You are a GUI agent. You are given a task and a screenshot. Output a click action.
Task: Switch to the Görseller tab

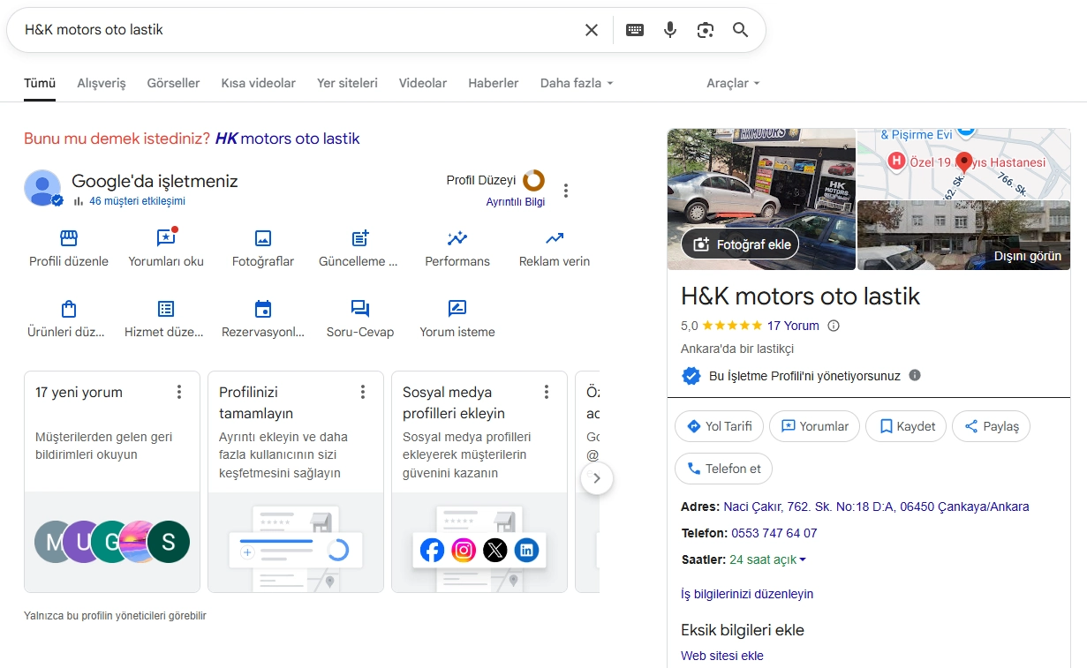pos(173,83)
